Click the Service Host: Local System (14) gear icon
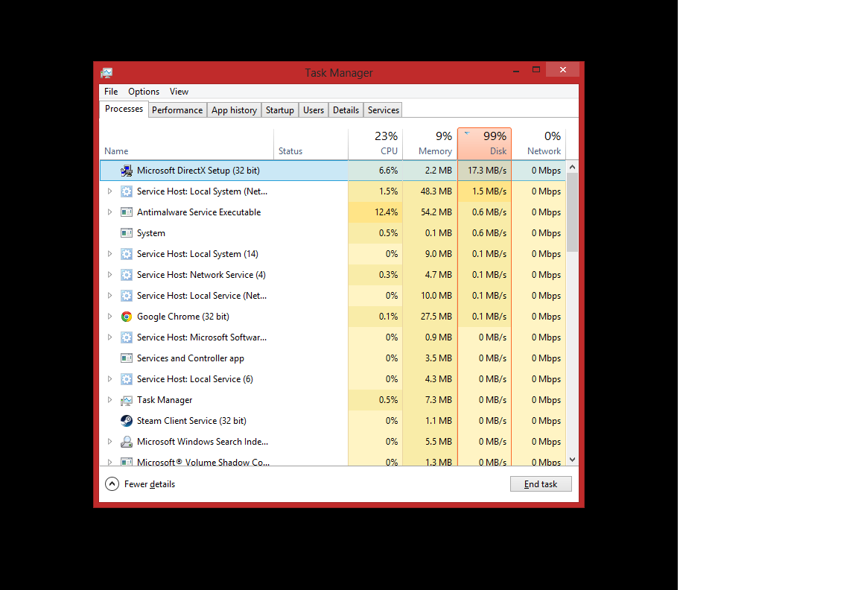Image resolution: width=858 pixels, height=590 pixels. (127, 254)
